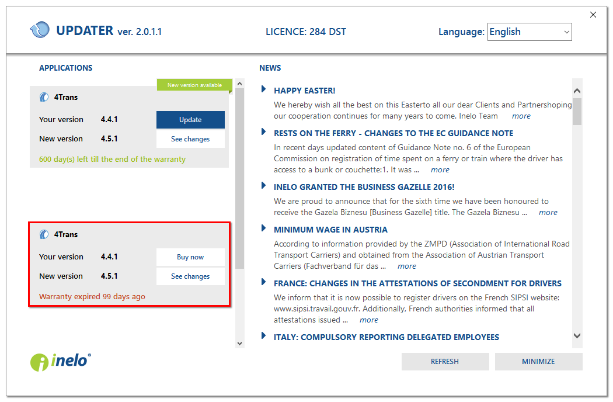Open the "more" link for the France attestations news
Viewport: 613px width, 402px height.
368,320
